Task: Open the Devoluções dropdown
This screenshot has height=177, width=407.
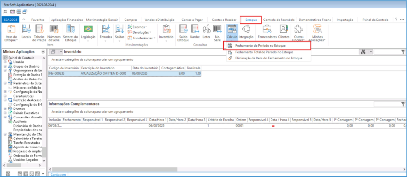Action: coord(139,32)
